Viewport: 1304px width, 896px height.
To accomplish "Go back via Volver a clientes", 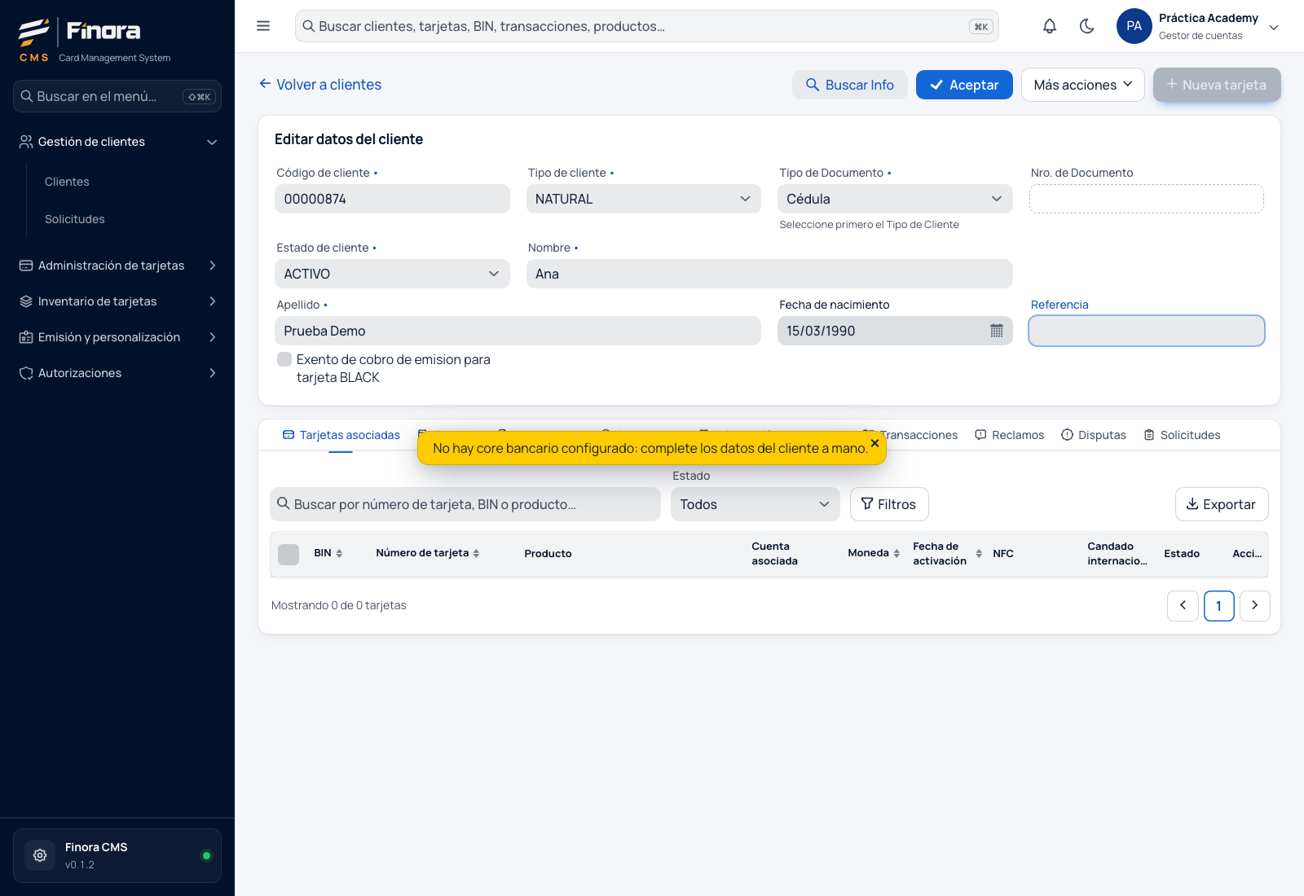I will (319, 85).
